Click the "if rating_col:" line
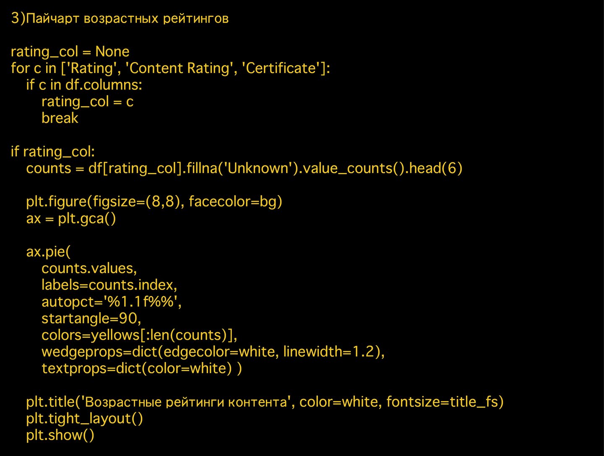The height and width of the screenshot is (456, 604). click(53, 151)
